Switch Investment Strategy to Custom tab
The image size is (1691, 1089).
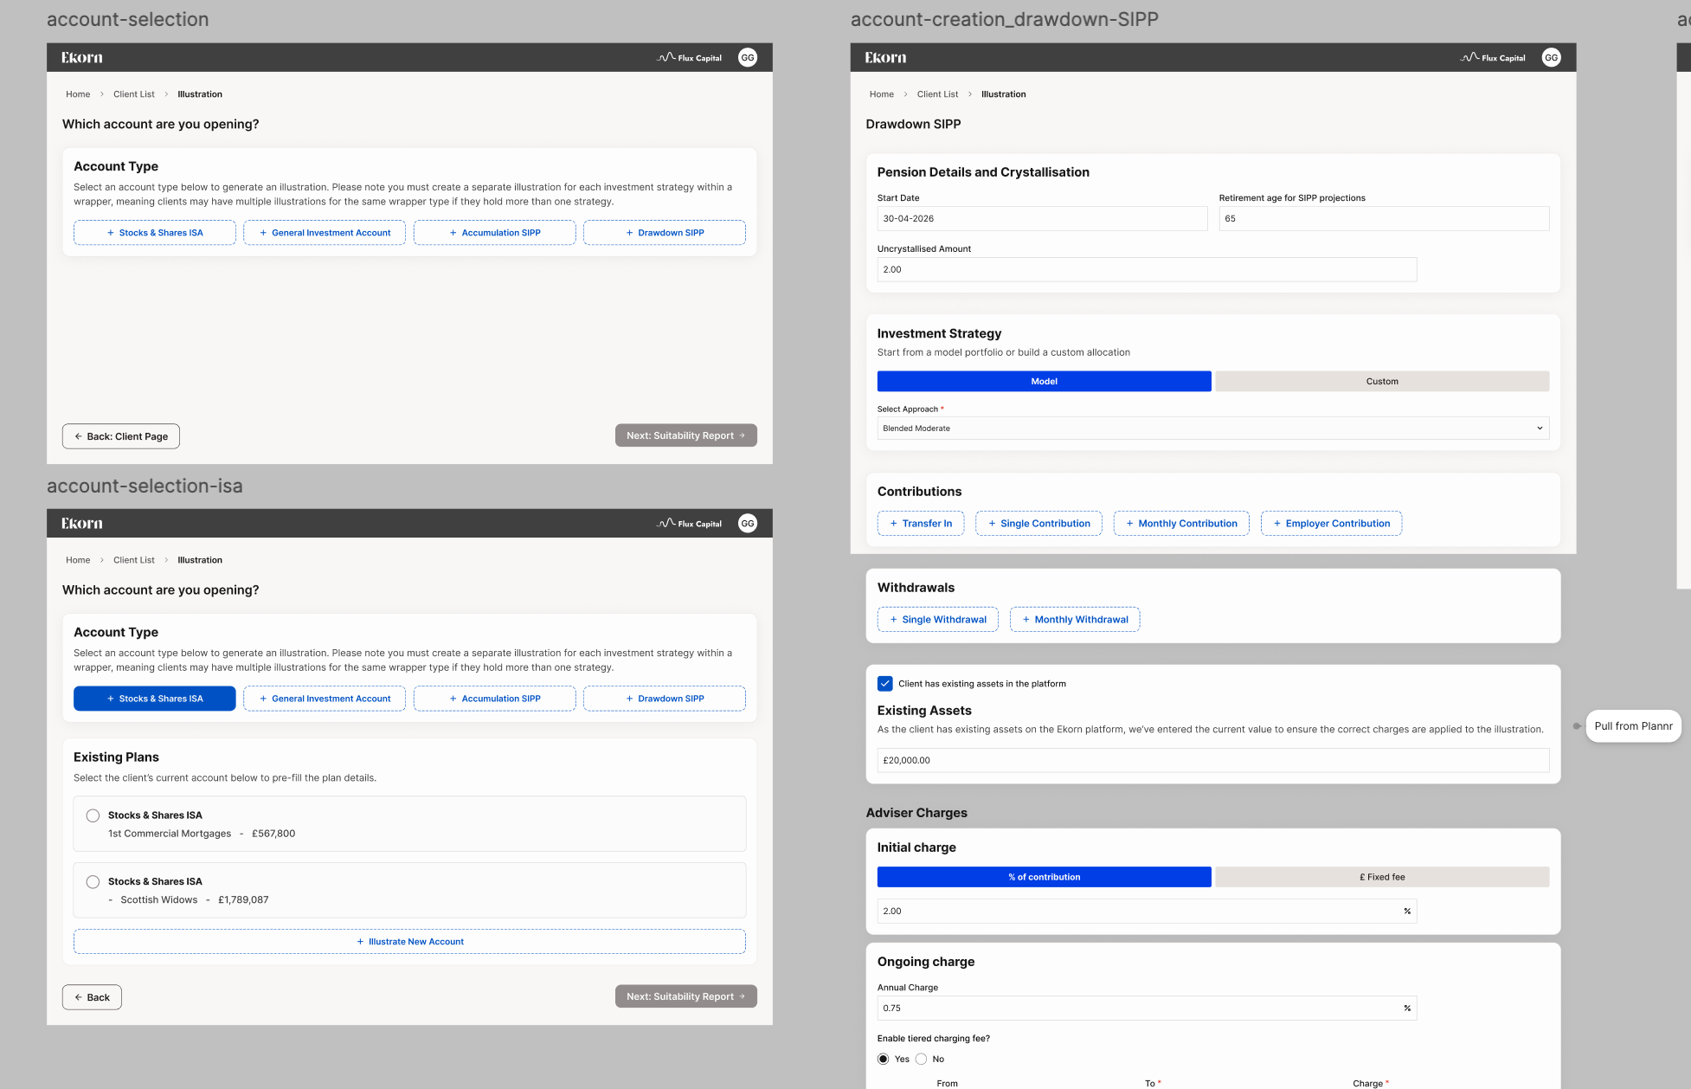pos(1382,381)
